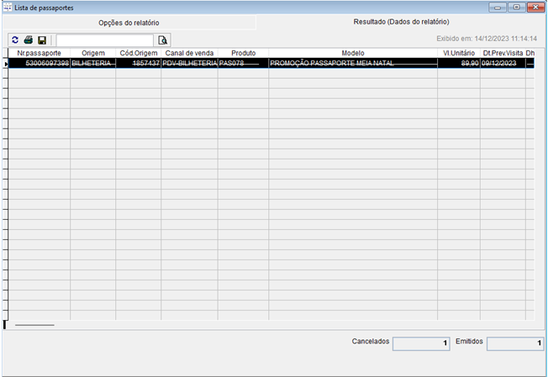Image resolution: width=548 pixels, height=377 pixels.
Task: Select passport row 53006097398
Action: point(39,63)
